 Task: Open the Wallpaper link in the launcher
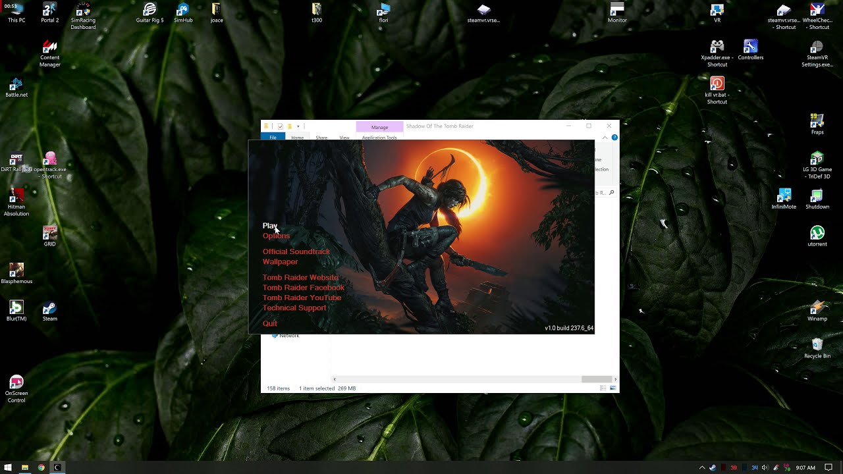[280, 261]
